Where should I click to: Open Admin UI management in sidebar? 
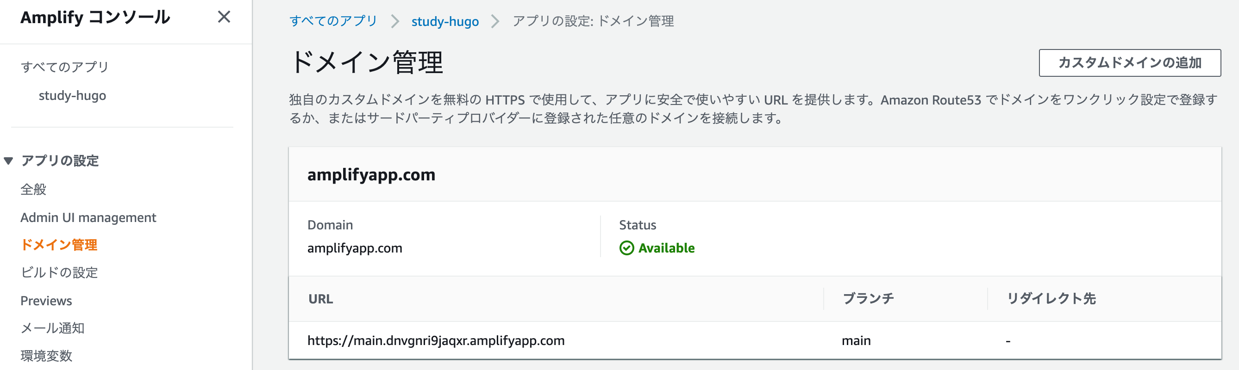click(x=88, y=217)
